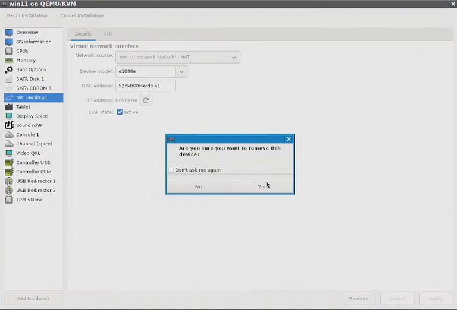
Task: Switch to the XML tab
Action: [108, 34]
